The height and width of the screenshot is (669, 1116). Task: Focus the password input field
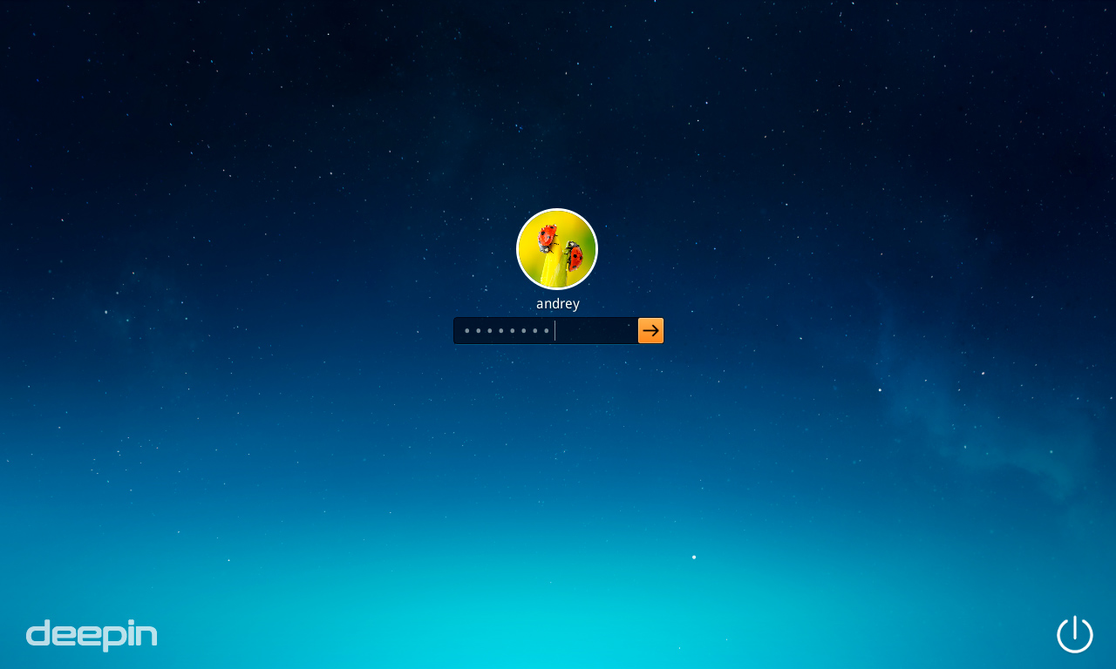click(x=546, y=331)
